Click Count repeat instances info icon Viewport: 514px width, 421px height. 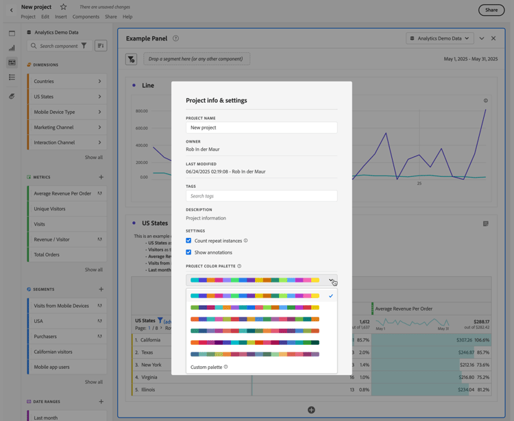[245, 241]
